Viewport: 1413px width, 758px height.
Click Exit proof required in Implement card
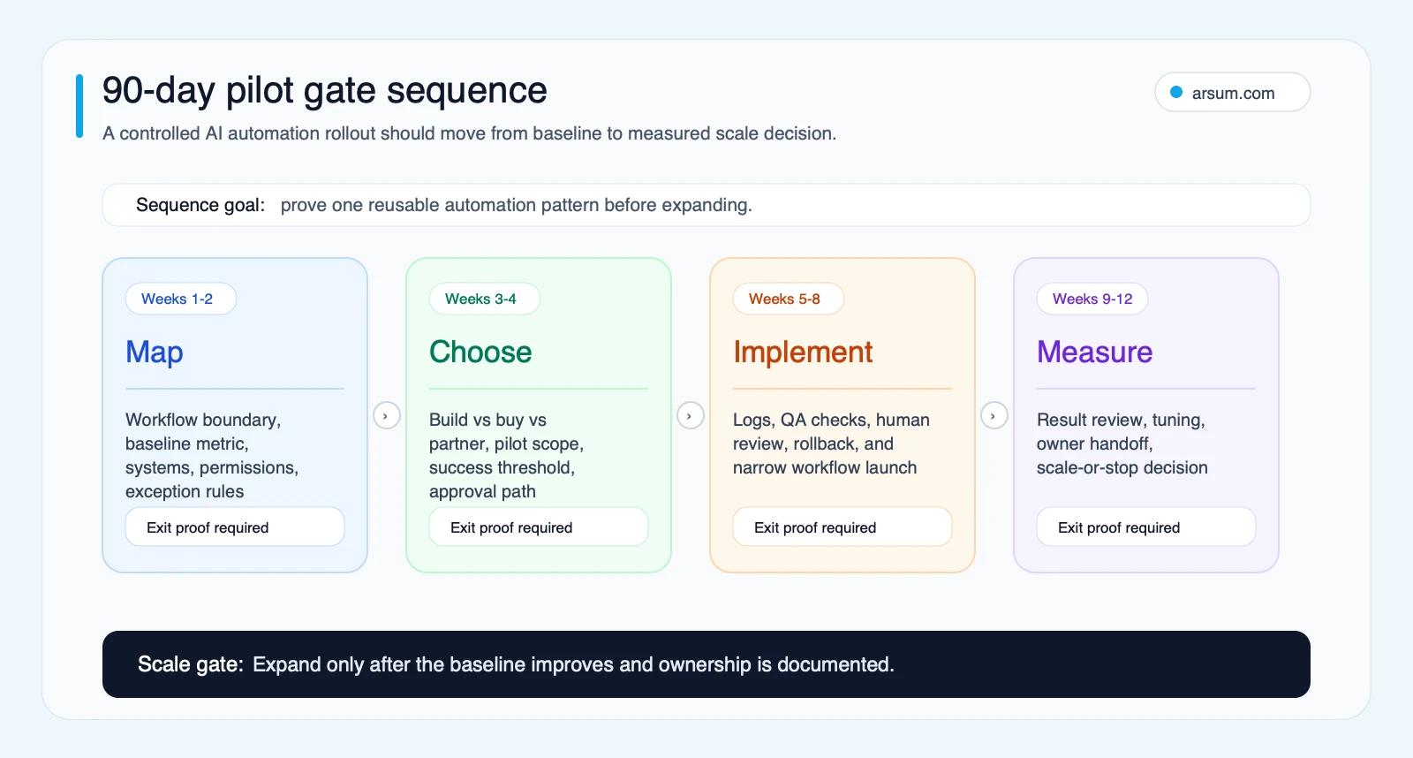point(843,527)
